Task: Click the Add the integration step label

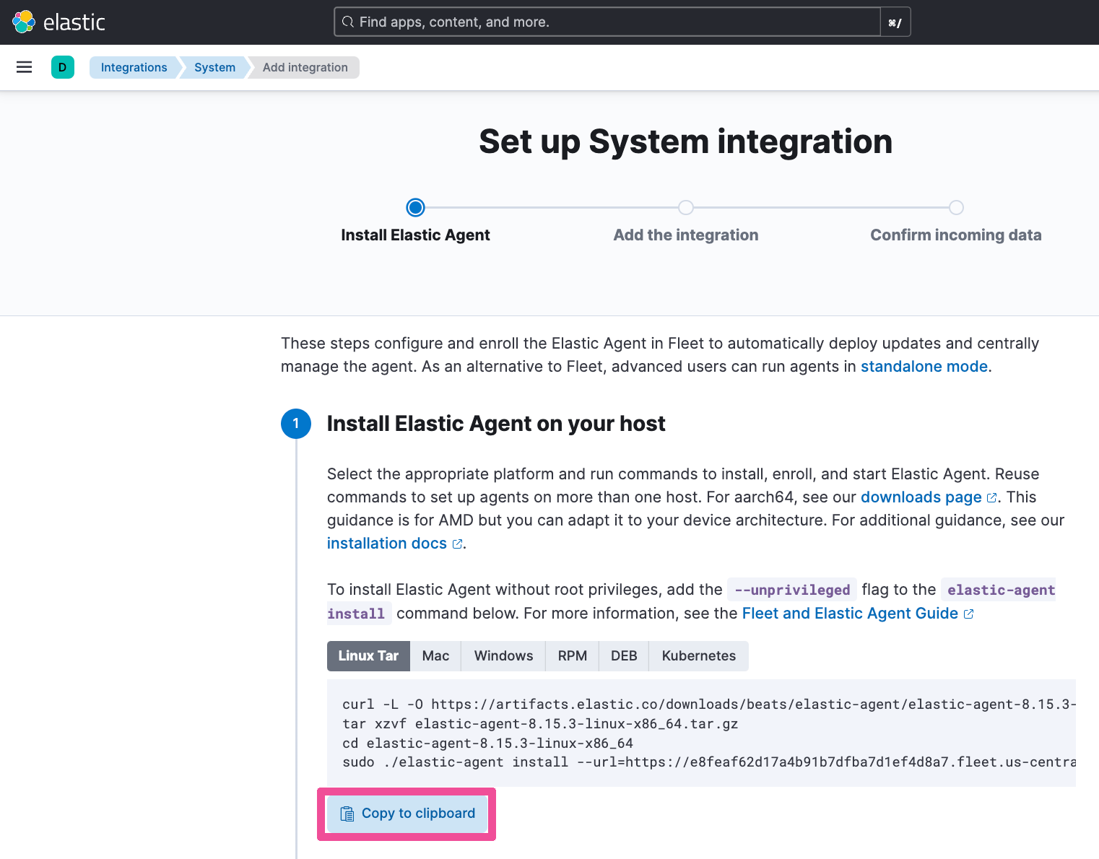Action: pos(686,235)
